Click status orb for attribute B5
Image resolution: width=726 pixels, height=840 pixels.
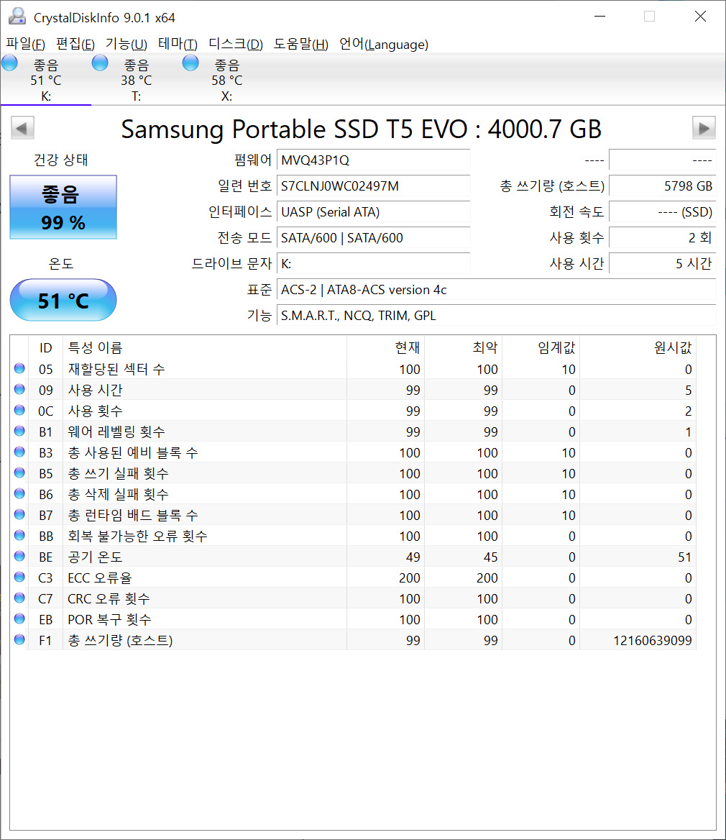(20, 473)
